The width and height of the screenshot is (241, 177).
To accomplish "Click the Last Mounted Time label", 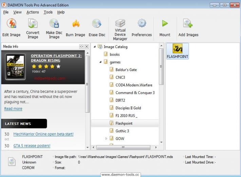I will click(x=200, y=157).
